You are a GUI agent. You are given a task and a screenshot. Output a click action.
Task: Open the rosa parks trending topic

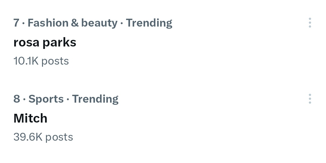[x=45, y=43]
